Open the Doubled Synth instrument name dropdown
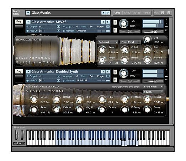This screenshot has height=161, width=186. [28, 71]
